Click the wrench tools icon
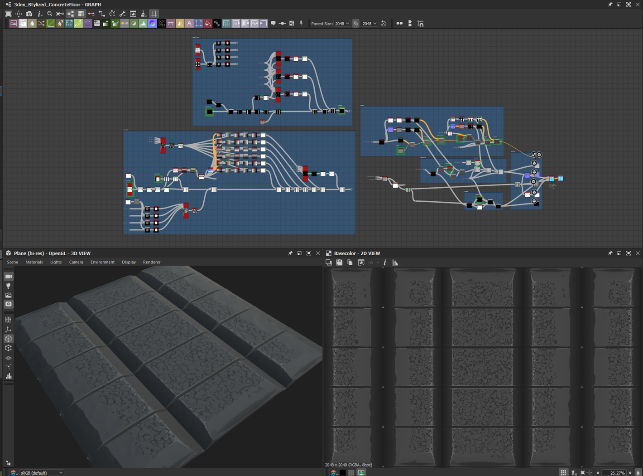This screenshot has height=476, width=643. (123, 14)
